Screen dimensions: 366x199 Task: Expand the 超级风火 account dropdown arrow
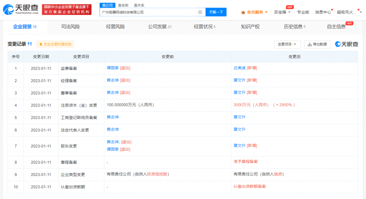tap(361, 12)
